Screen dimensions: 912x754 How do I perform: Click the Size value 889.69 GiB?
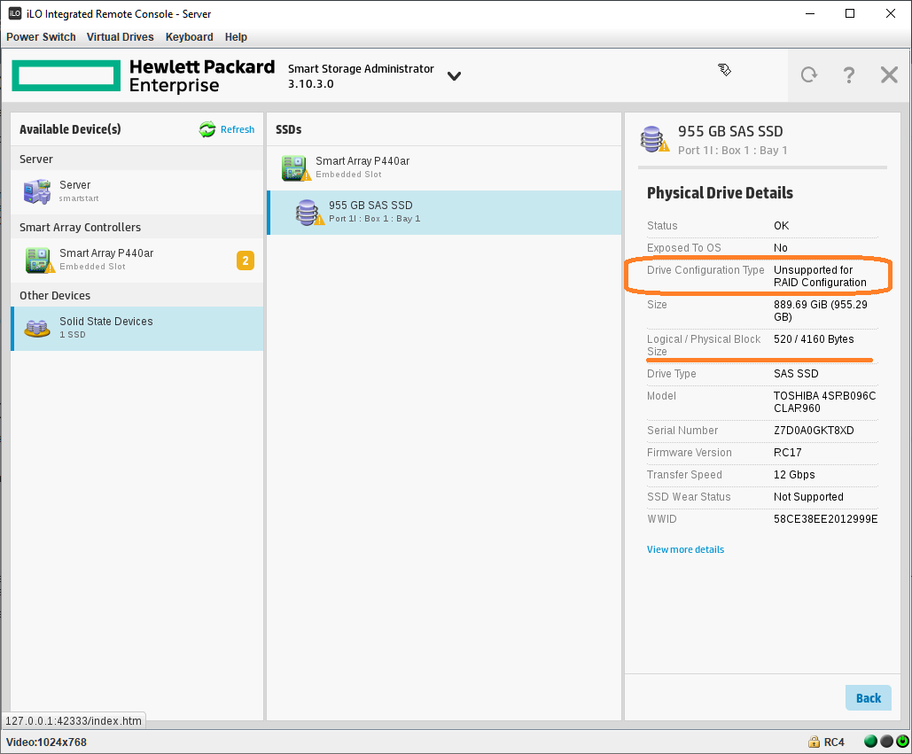point(820,310)
